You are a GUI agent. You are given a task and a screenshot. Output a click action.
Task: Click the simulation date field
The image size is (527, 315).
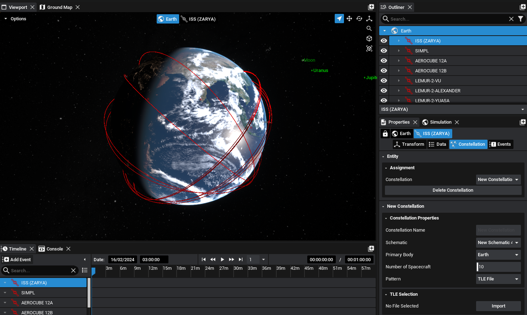122,259
